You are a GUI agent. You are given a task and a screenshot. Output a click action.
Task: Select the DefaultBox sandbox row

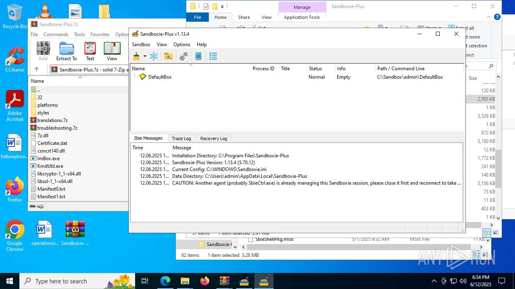297,77
